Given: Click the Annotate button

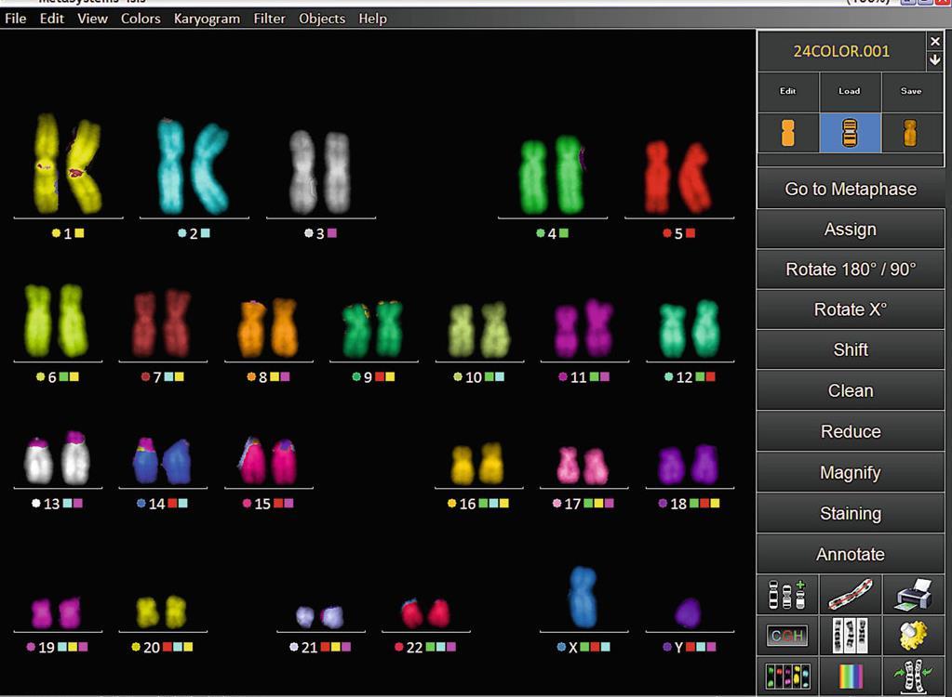Looking at the screenshot, I should click(850, 554).
